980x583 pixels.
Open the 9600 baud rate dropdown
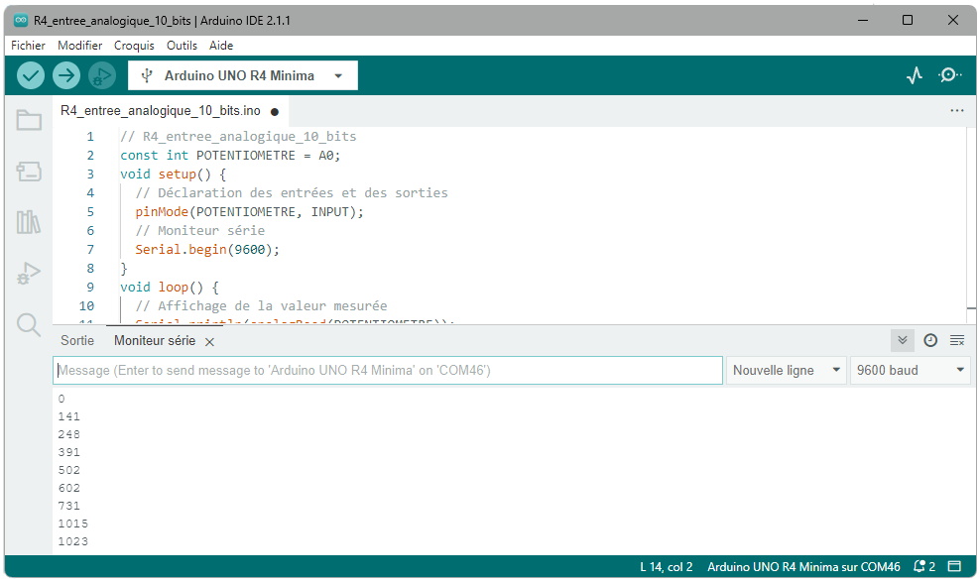click(x=910, y=371)
